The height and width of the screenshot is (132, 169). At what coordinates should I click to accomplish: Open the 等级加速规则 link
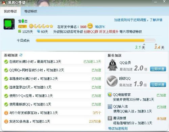[118, 128]
